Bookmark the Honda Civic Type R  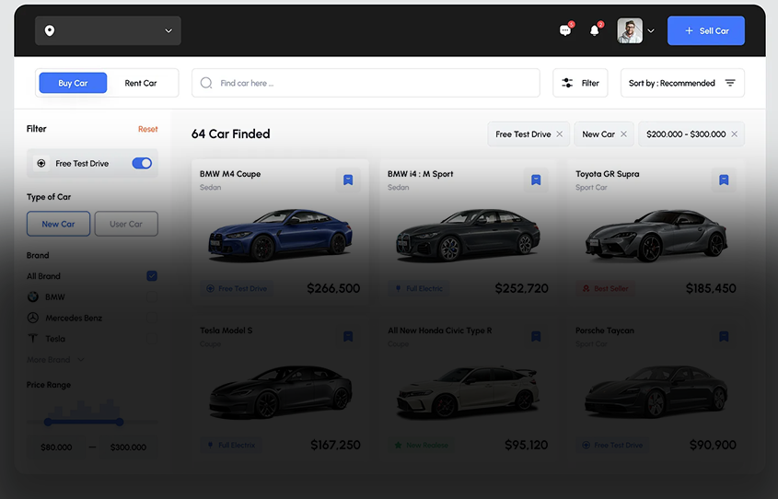(536, 336)
